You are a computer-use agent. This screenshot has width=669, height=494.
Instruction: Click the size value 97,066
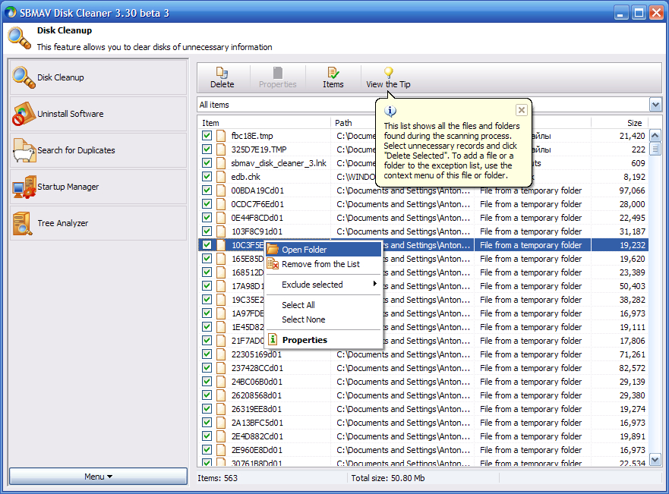pos(632,190)
